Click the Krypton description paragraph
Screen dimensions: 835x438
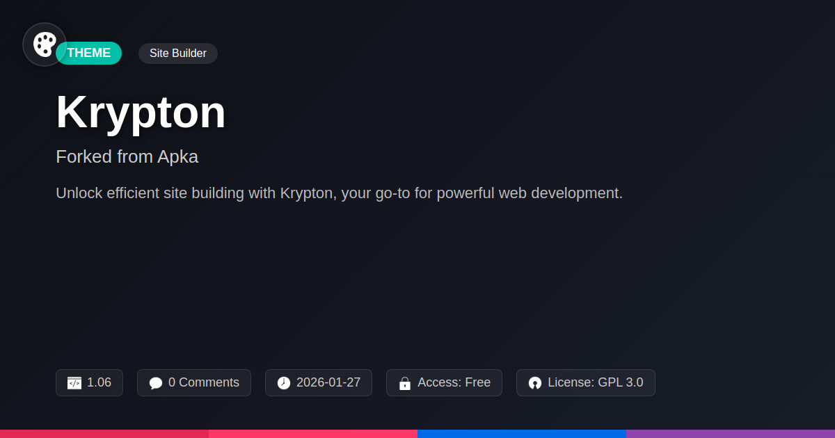(339, 193)
